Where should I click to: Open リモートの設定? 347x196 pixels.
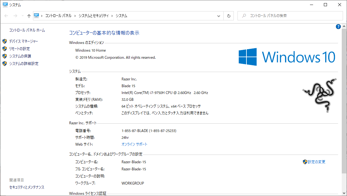[x=19, y=49]
